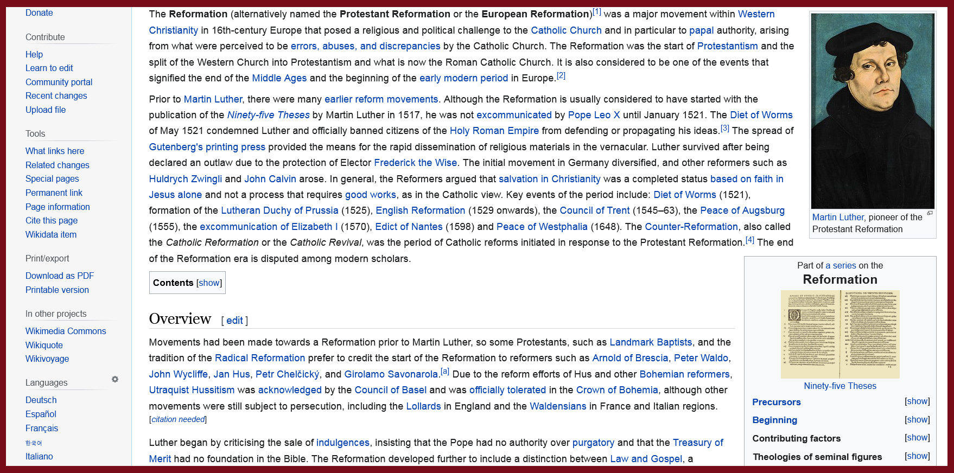Visit the Wikivoyage project
The width and height of the screenshot is (954, 473).
pos(47,359)
